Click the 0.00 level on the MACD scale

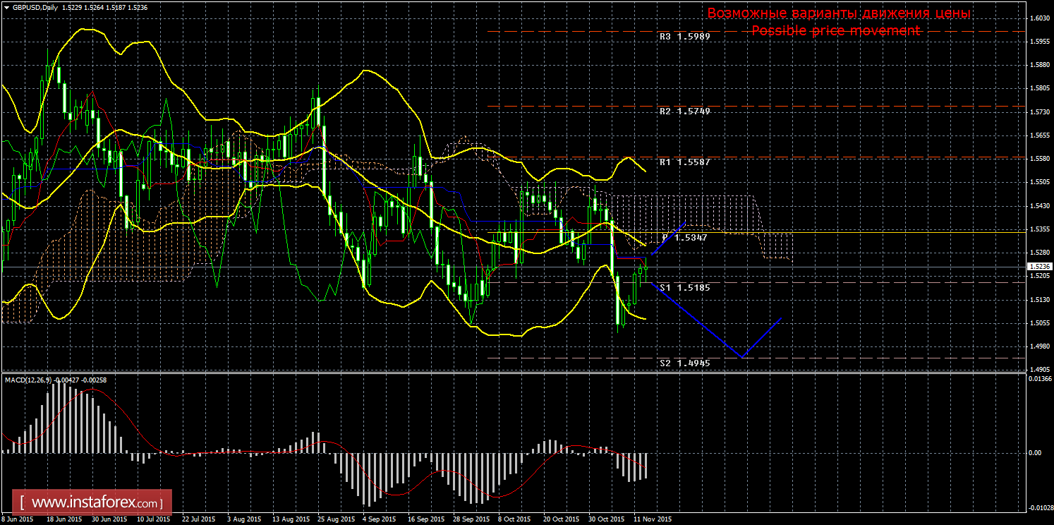(x=1035, y=452)
